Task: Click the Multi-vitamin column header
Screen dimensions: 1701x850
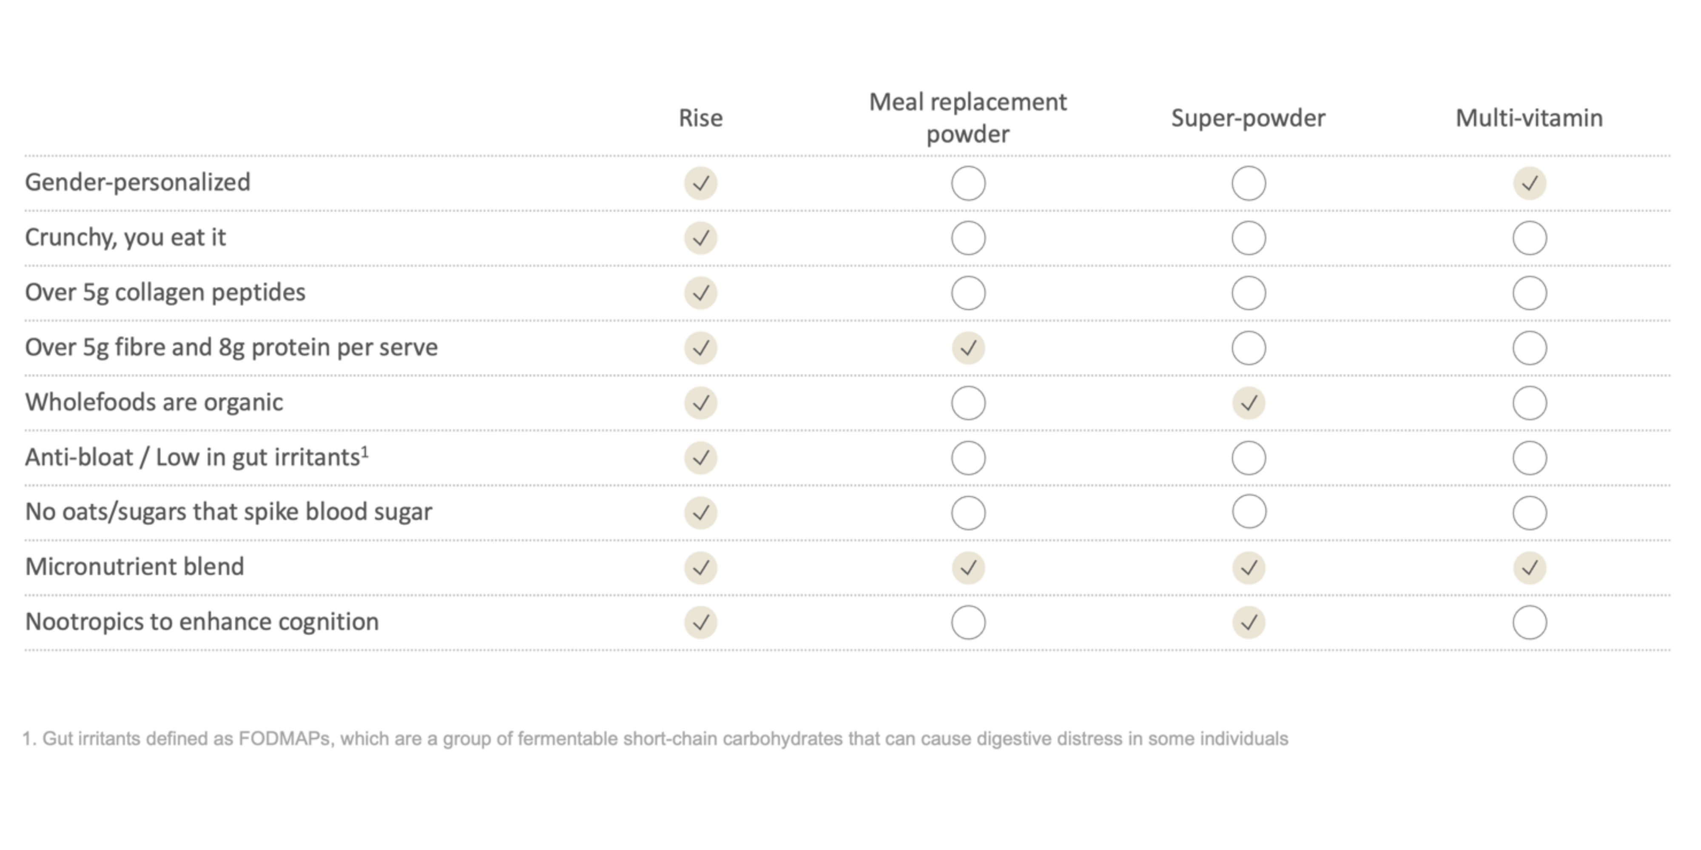Action: pyautogui.click(x=1529, y=118)
